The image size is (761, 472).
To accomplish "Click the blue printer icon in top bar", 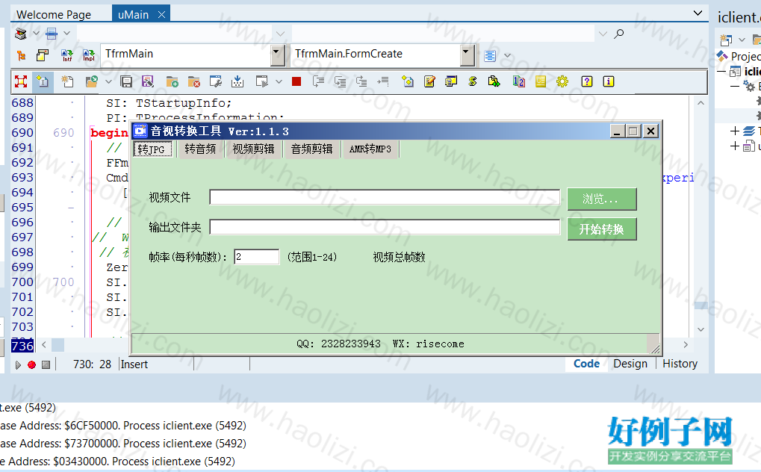I will point(51,34).
